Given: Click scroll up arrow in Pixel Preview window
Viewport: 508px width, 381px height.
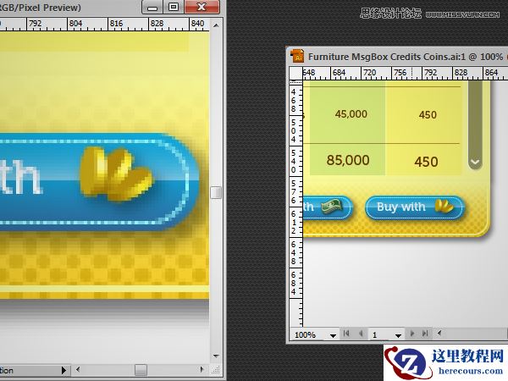Looking at the screenshot, I should (x=216, y=25).
